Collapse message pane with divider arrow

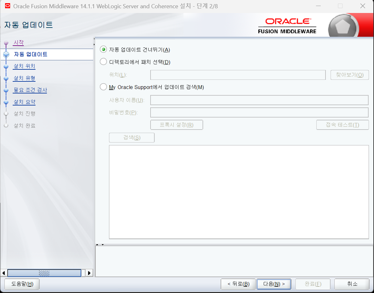pos(103,245)
